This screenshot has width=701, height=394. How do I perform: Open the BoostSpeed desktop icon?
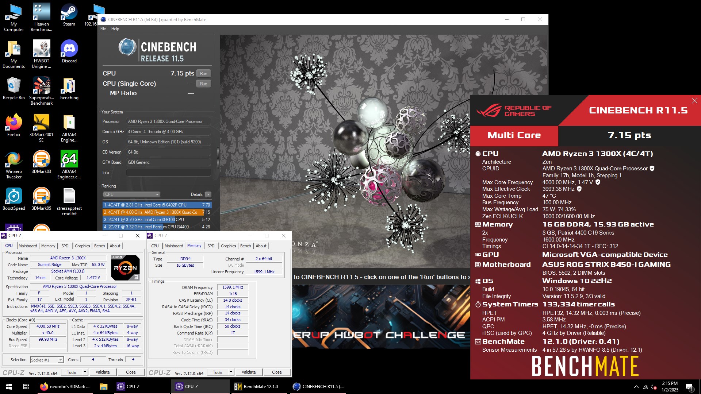pyautogui.click(x=14, y=199)
